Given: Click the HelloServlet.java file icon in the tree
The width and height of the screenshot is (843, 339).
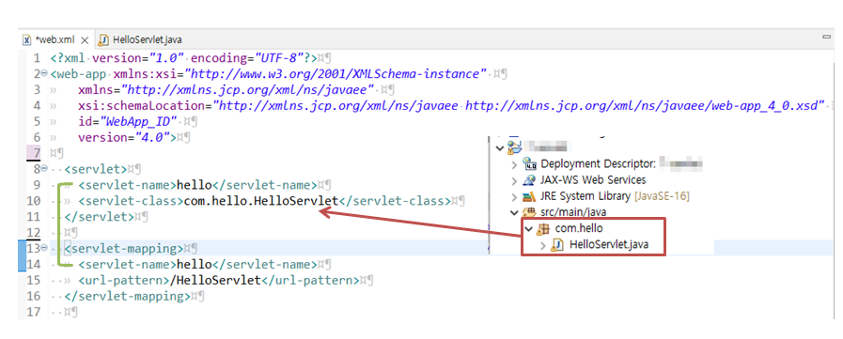Looking at the screenshot, I should click(558, 245).
